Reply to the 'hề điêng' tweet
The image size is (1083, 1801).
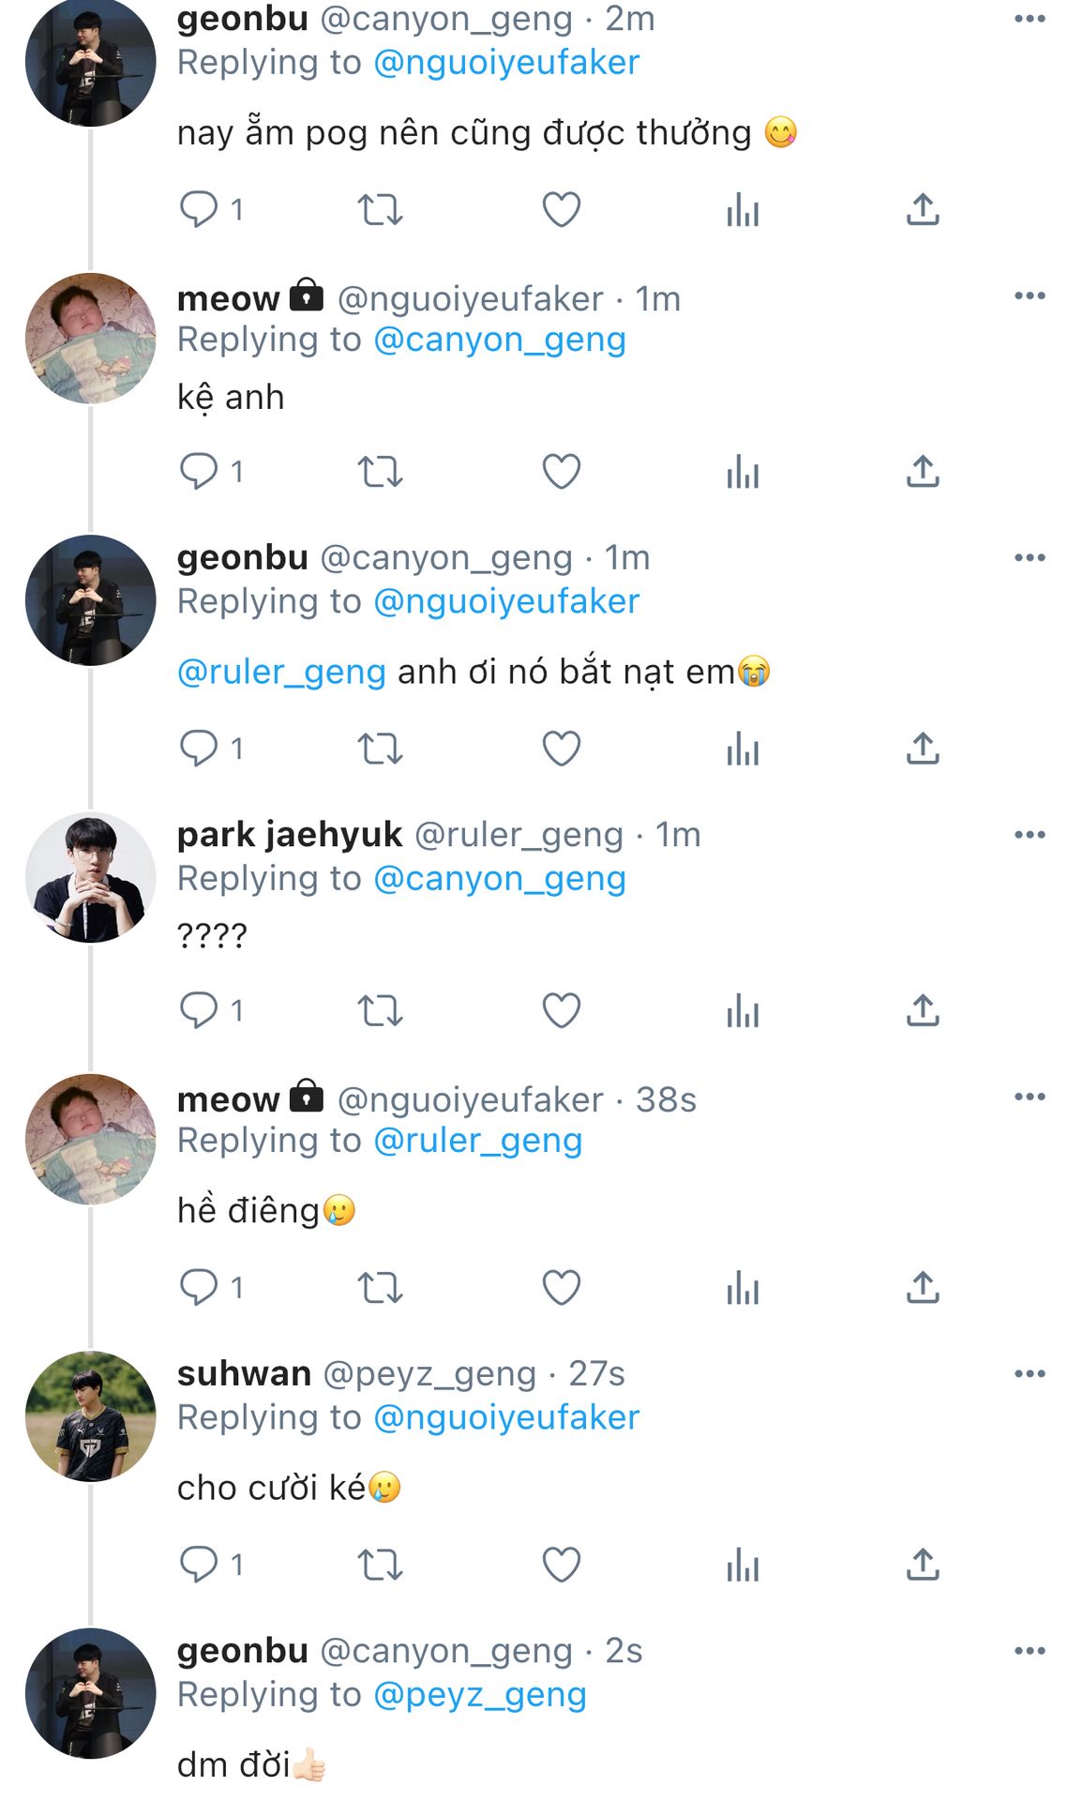(x=199, y=1287)
